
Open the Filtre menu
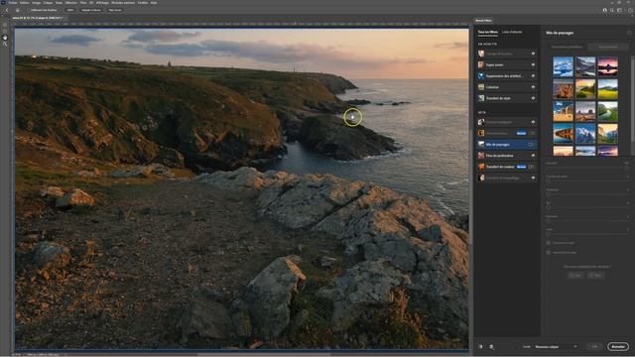pyautogui.click(x=83, y=2)
